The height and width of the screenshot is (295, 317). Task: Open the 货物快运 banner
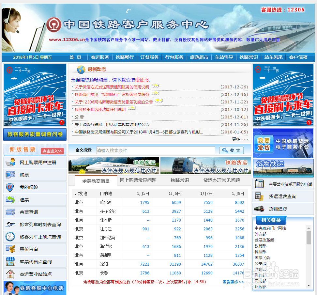[283, 168]
